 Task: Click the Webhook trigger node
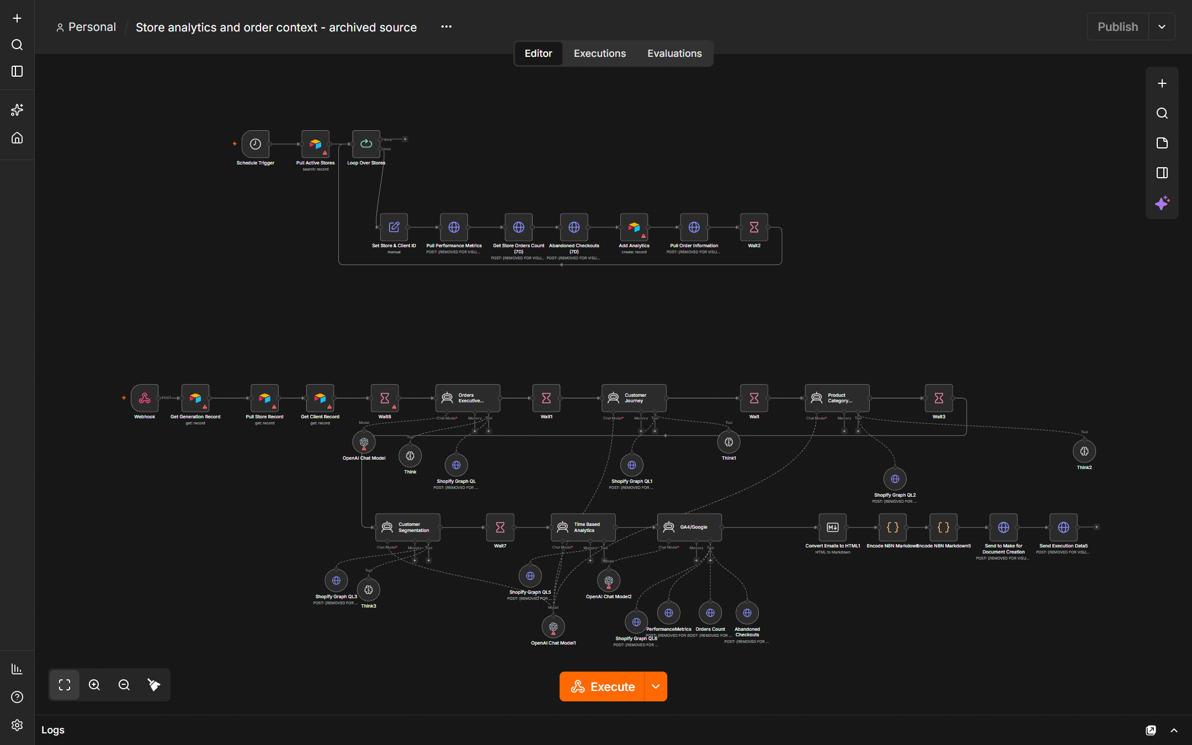pyautogui.click(x=145, y=398)
